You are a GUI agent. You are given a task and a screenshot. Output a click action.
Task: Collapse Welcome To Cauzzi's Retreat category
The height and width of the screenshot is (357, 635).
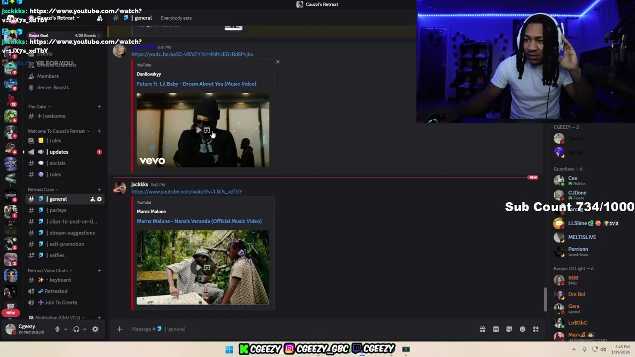tap(59, 131)
